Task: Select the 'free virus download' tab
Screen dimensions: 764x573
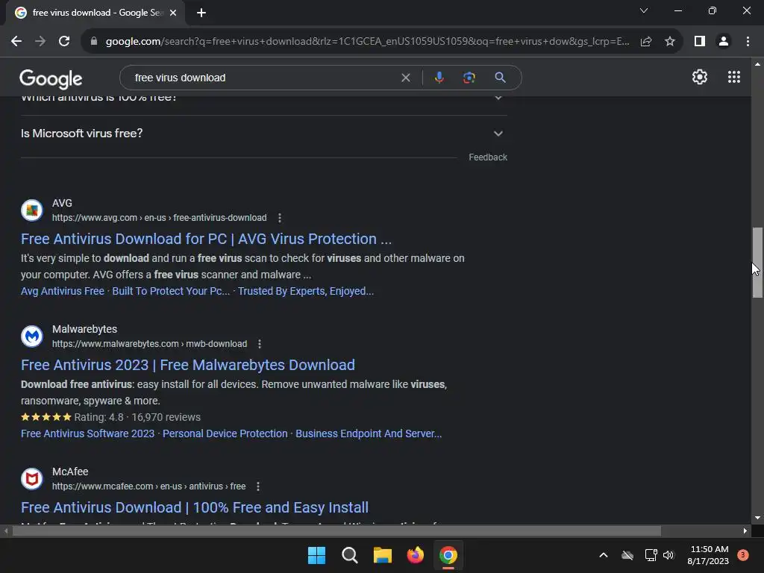Action: tap(95, 13)
